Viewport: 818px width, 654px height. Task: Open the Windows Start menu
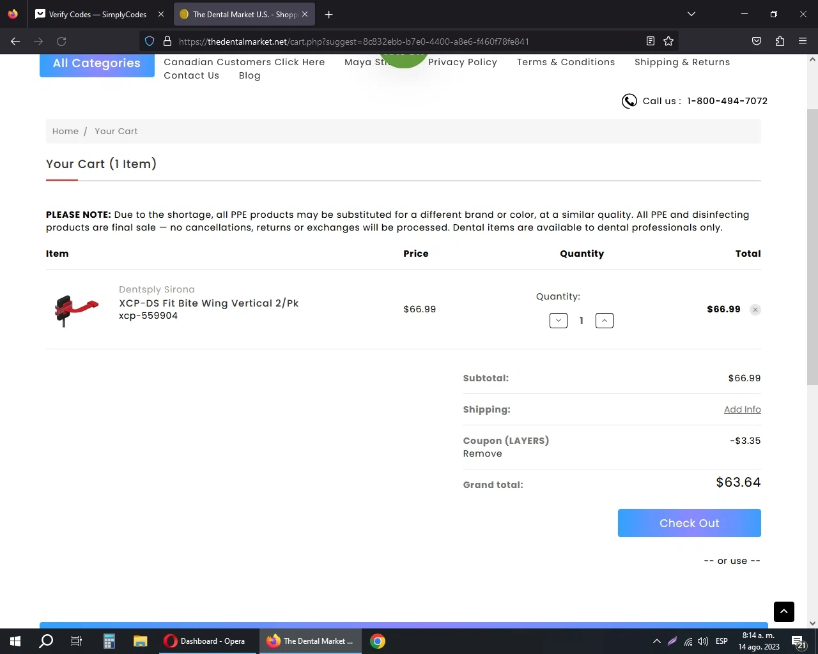[x=15, y=641]
